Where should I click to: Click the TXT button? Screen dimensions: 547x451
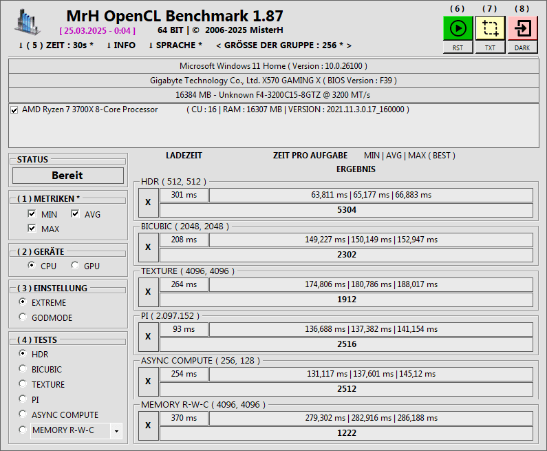tap(490, 48)
